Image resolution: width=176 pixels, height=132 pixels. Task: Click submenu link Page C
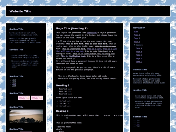[139, 55]
